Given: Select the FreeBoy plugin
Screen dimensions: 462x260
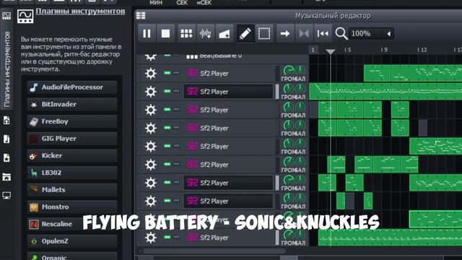Looking at the screenshot, I should [72, 121].
